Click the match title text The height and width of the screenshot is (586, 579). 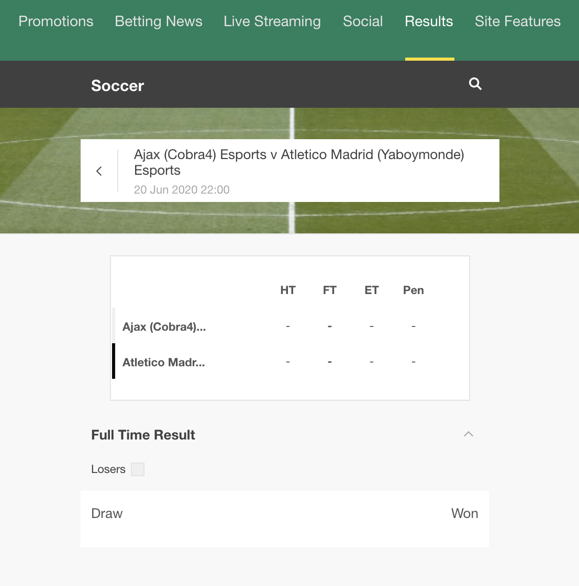click(x=299, y=162)
